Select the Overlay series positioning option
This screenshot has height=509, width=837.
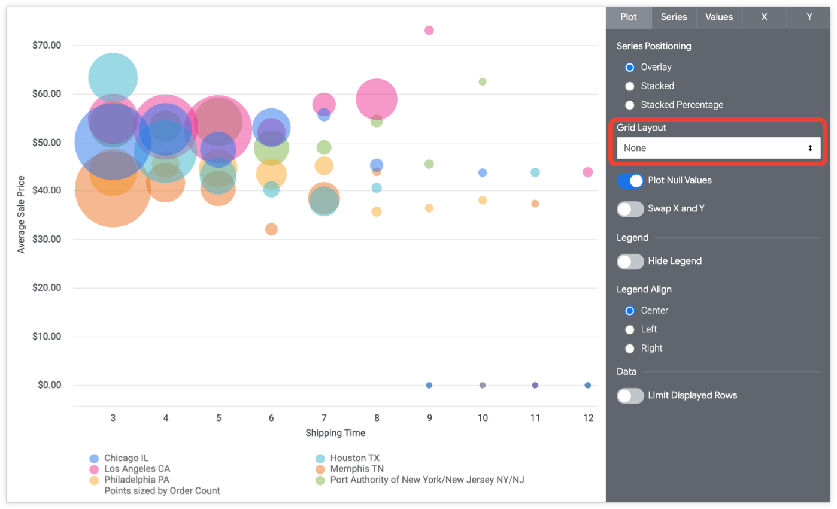pos(629,67)
